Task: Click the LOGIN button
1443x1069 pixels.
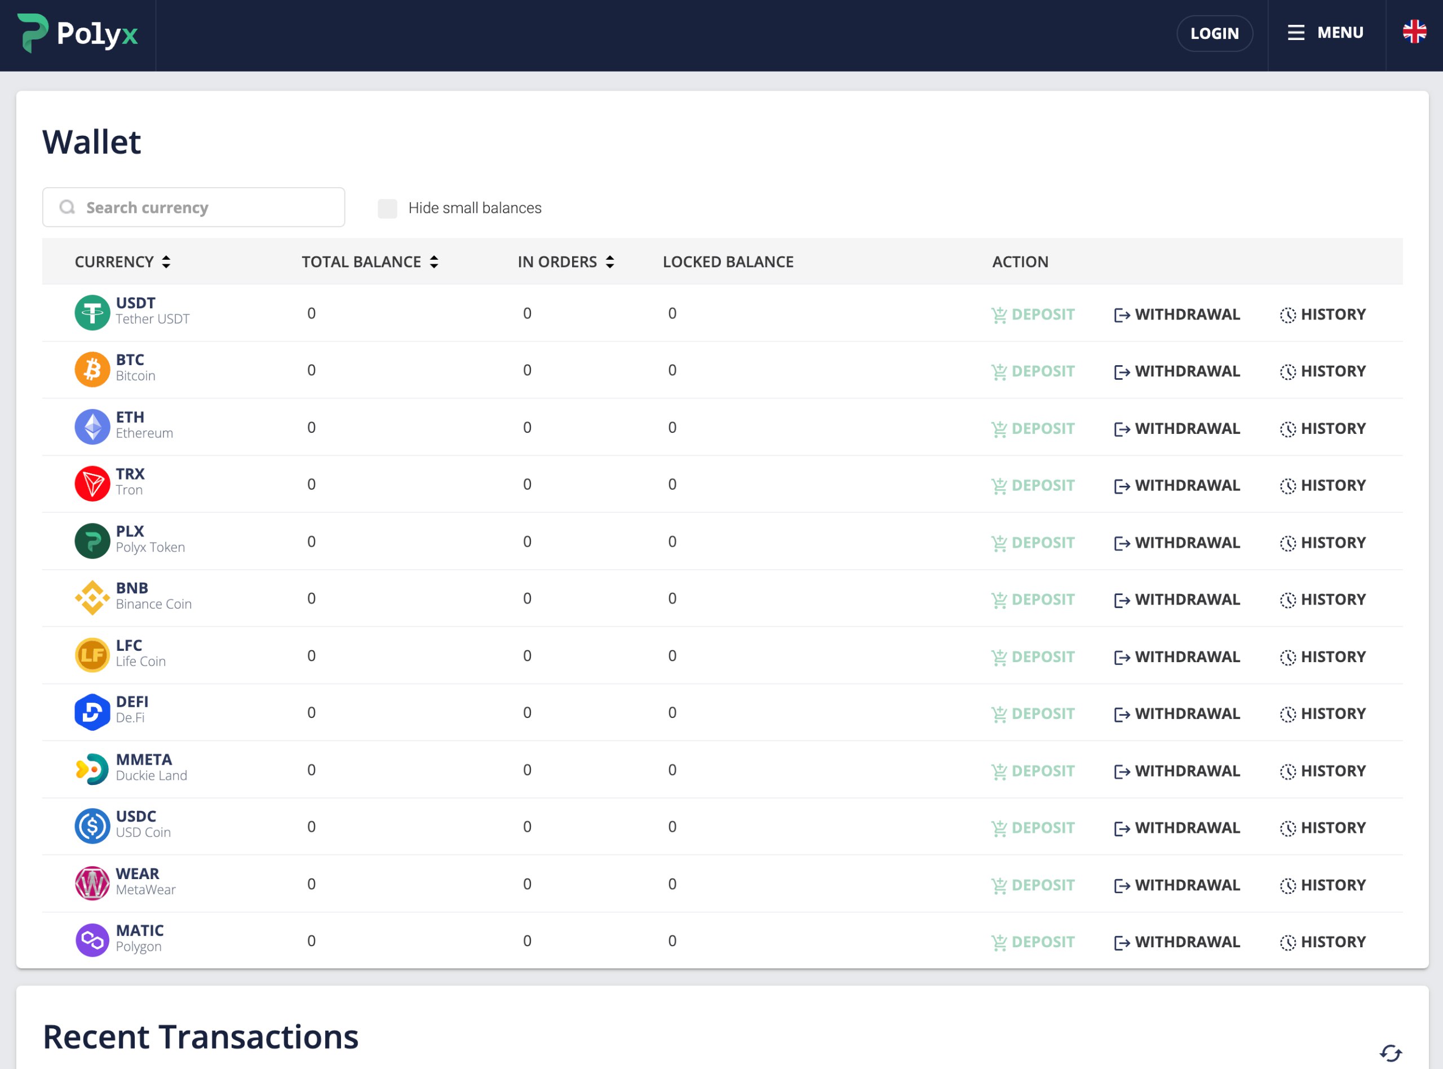Action: (x=1214, y=33)
